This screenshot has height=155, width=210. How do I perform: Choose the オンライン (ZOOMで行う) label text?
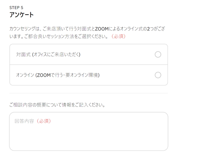(x=58, y=75)
